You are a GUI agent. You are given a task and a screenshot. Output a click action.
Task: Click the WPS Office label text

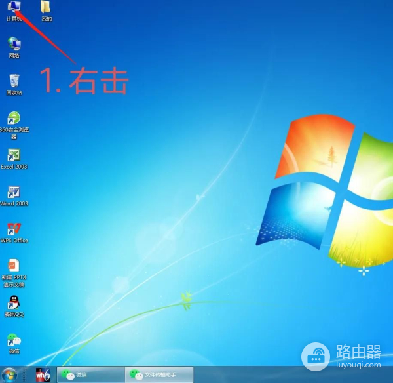pyautogui.click(x=14, y=241)
